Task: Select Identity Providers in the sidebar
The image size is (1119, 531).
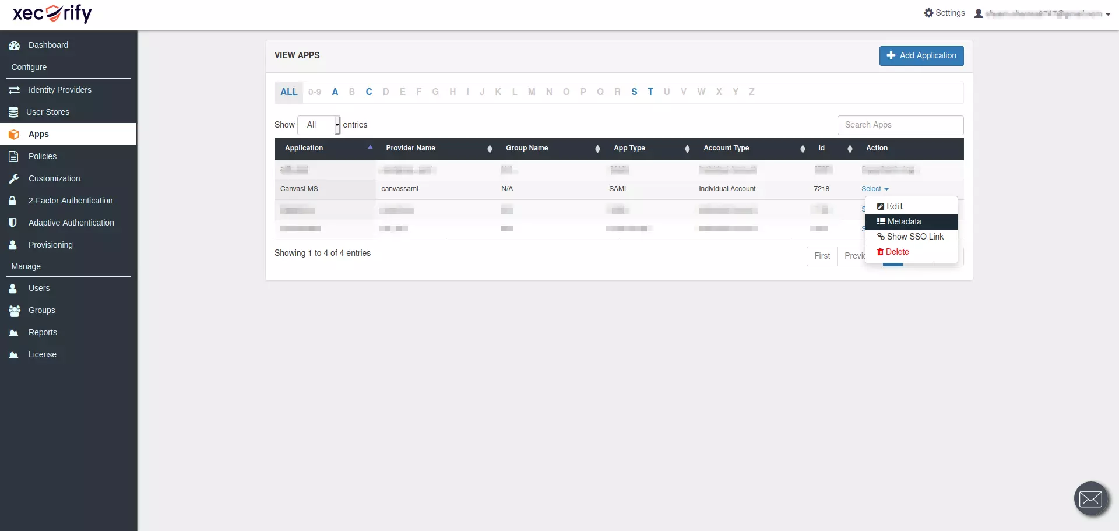Action: (x=60, y=90)
